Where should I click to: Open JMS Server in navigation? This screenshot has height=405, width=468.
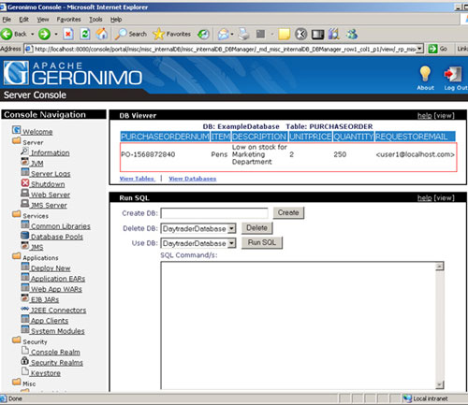coord(49,205)
